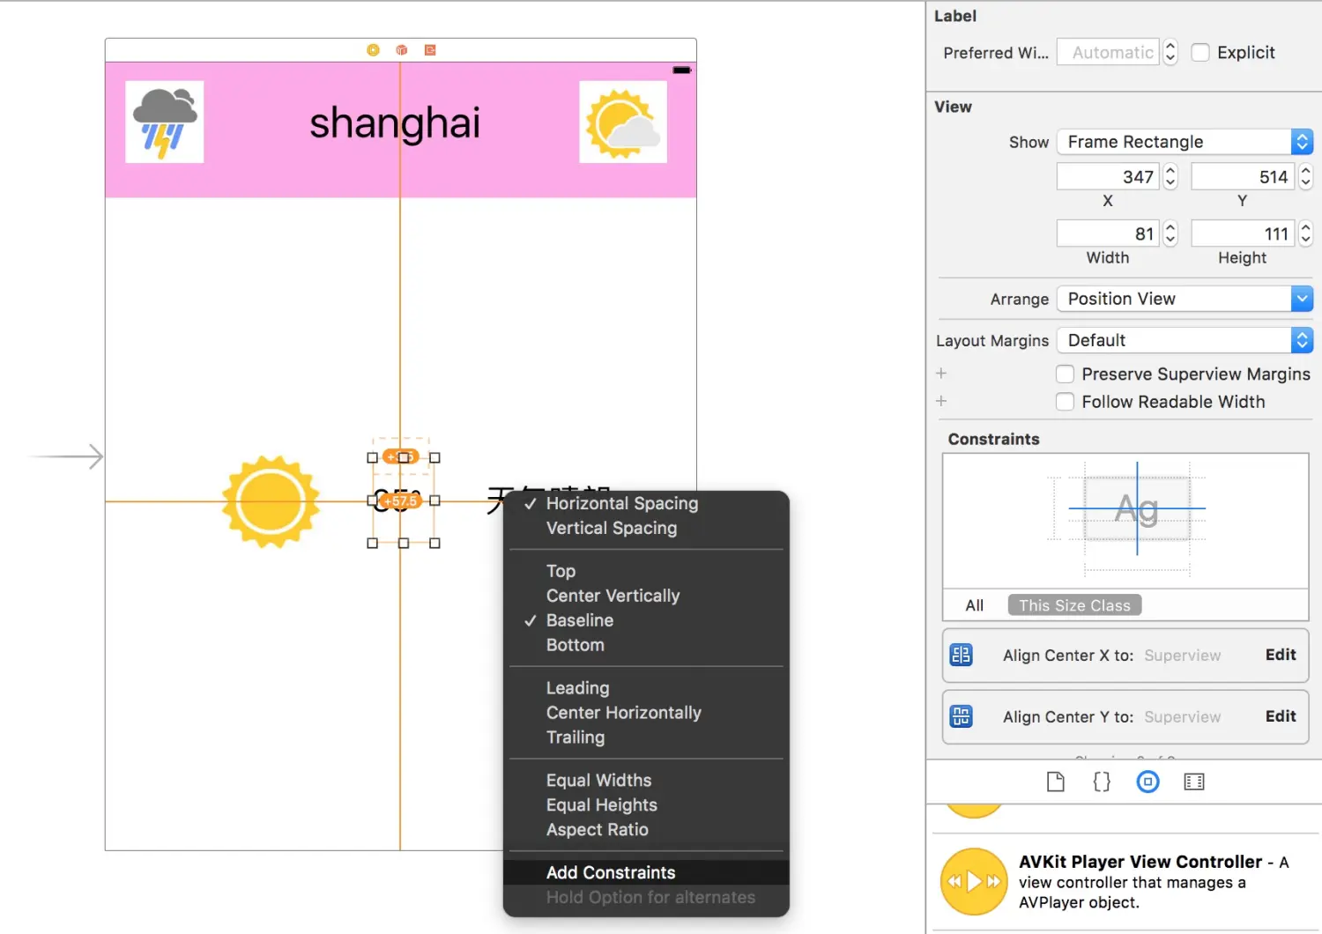Toggle Preserve Superview Margins checkbox
The width and height of the screenshot is (1322, 934).
coord(1066,374)
